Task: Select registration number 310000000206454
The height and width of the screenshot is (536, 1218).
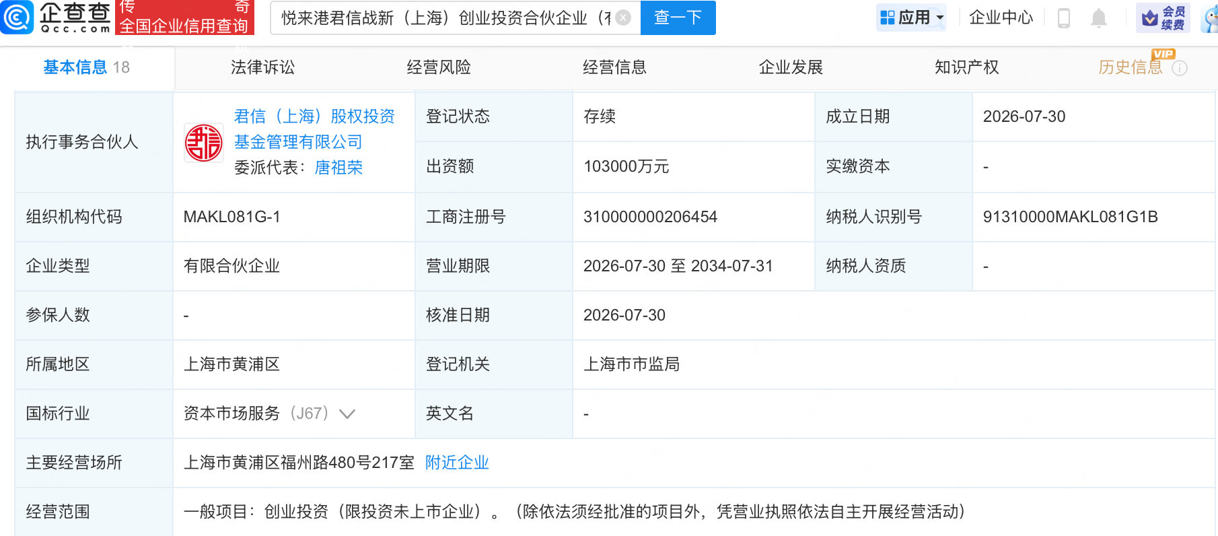Action: (650, 217)
